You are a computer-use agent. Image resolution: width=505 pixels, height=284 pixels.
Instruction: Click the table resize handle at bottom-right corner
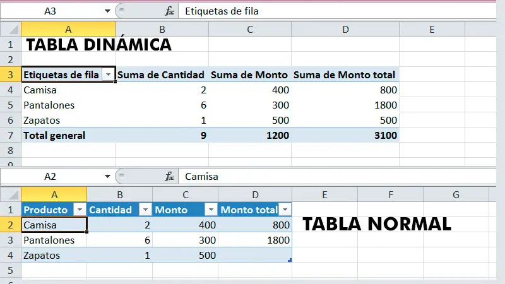[290, 260]
